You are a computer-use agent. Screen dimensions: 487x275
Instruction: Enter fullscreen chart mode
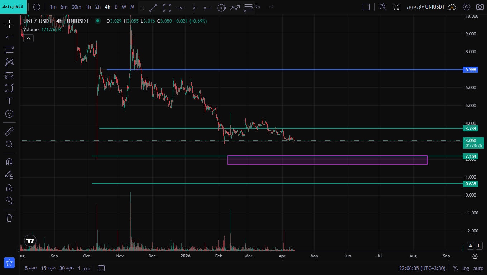396,7
